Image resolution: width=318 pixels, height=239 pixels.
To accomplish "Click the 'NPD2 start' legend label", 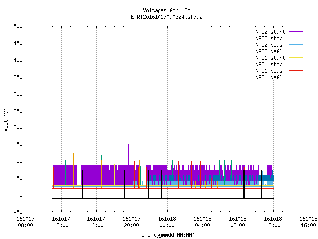I will 270,32.
